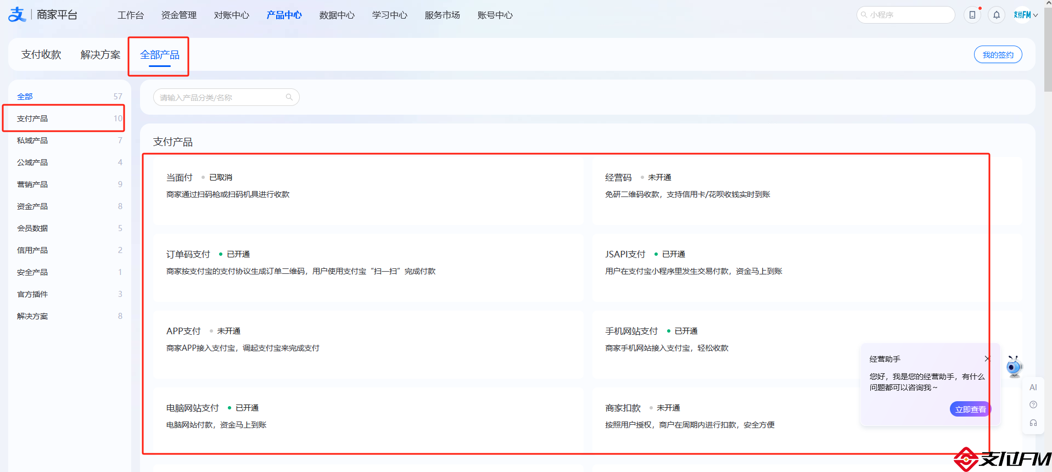Open the 数据中心 menu
The height and width of the screenshot is (472, 1052).
click(x=337, y=15)
